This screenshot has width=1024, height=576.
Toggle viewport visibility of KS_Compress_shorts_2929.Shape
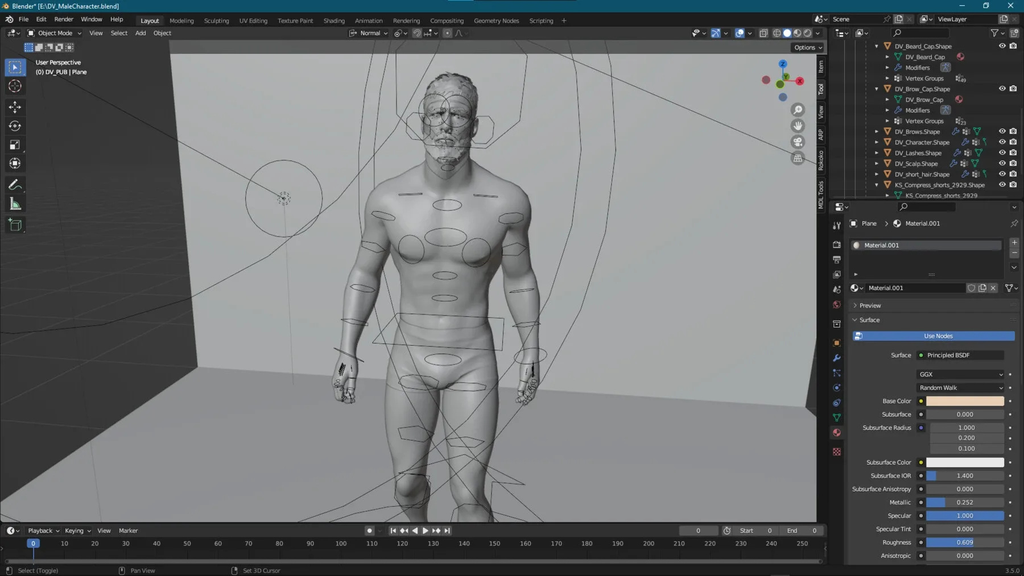[1002, 185]
